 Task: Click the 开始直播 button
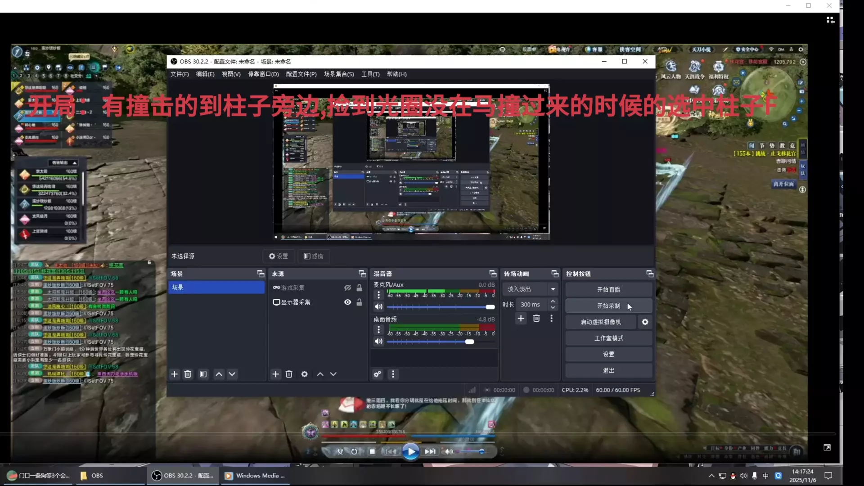point(608,289)
